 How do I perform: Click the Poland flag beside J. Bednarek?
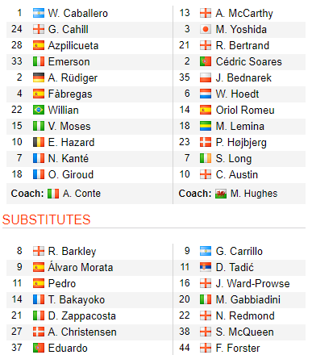pos(206,77)
